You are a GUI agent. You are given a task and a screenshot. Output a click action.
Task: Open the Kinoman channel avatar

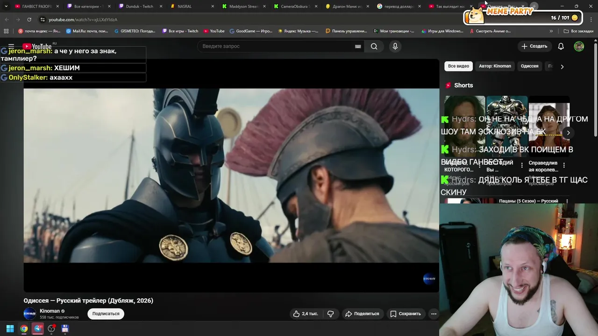click(x=30, y=314)
